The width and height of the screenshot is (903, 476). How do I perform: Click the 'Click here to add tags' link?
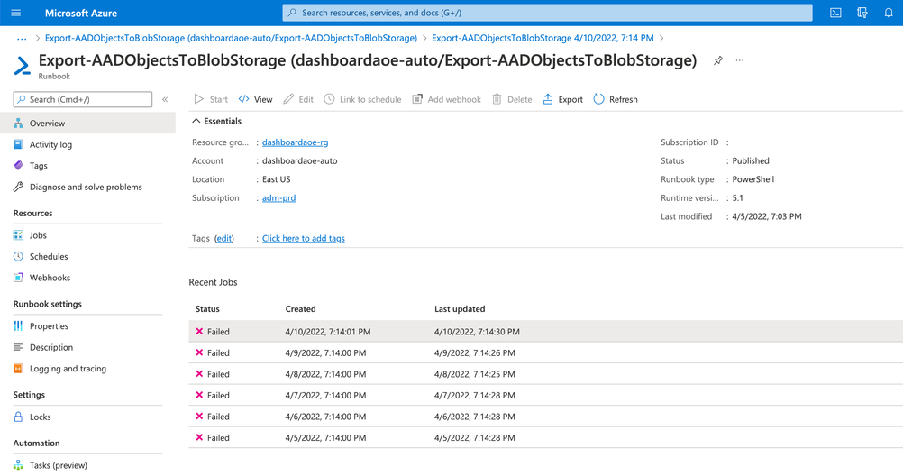pyautogui.click(x=304, y=239)
